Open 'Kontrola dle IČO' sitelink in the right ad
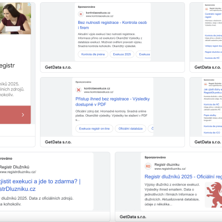 click(x=211, y=133)
